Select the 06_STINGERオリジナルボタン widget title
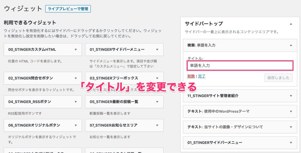The width and height of the screenshot is (301, 153). click(34, 125)
